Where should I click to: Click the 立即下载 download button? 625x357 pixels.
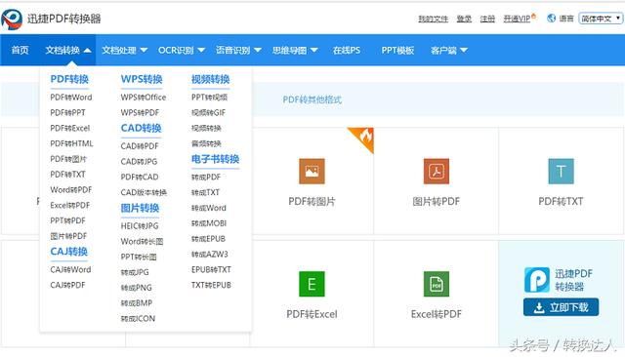pos(561,307)
